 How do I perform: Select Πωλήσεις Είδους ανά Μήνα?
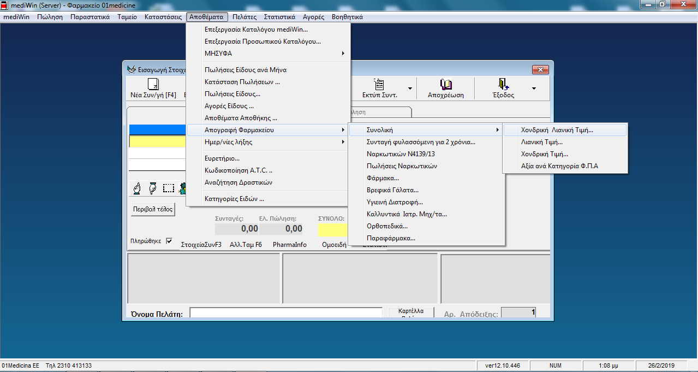click(268, 70)
